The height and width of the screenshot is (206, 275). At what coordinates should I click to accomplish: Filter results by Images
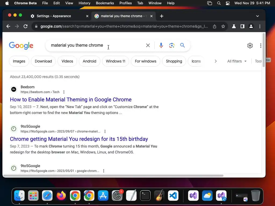[19, 61]
